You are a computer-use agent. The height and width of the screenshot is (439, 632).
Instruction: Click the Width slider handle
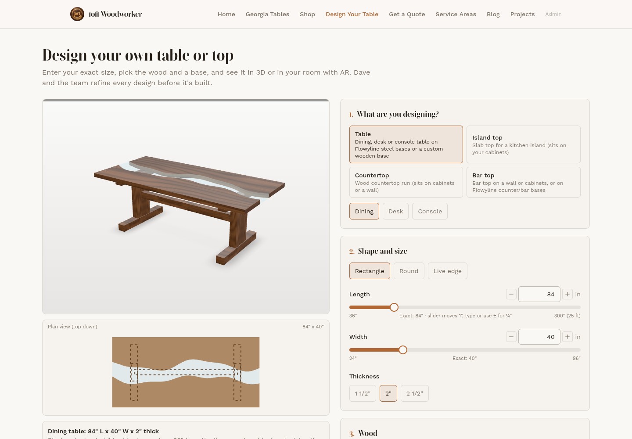(x=403, y=350)
